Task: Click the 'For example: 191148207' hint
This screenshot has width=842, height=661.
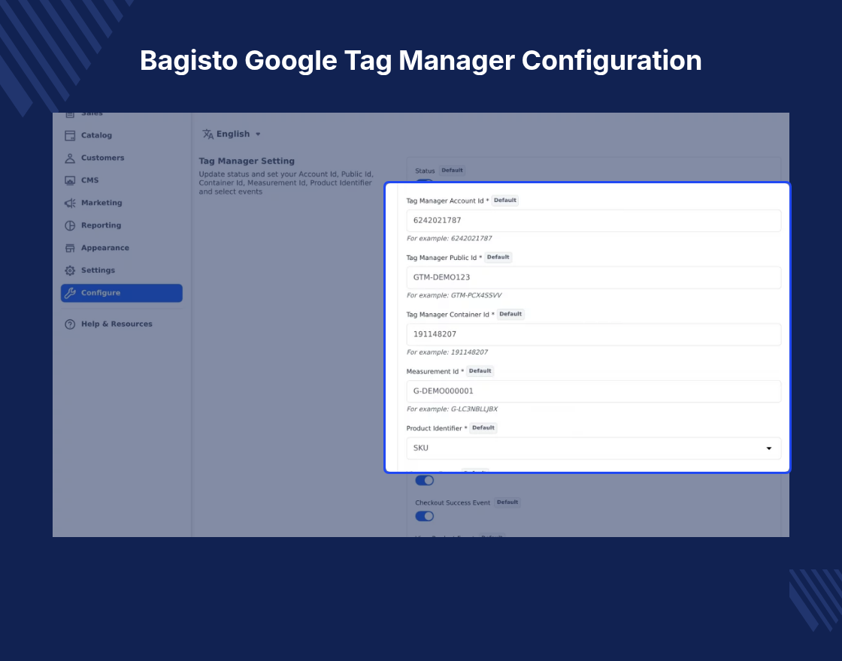Action: tap(447, 352)
